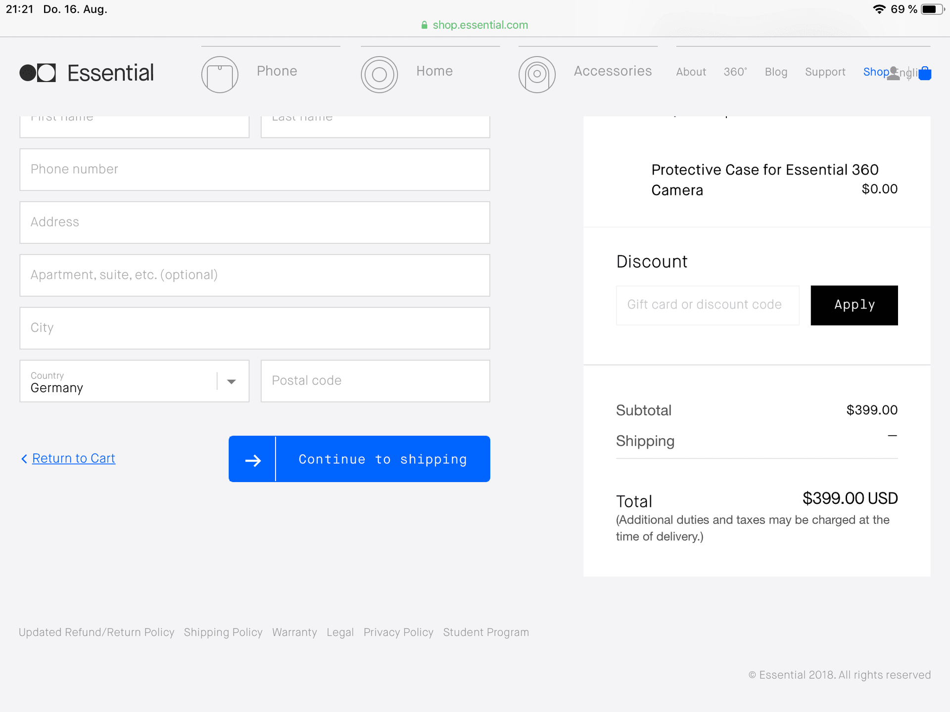The width and height of the screenshot is (950, 712).
Task: Click the Essential logo icon
Action: coord(38,73)
